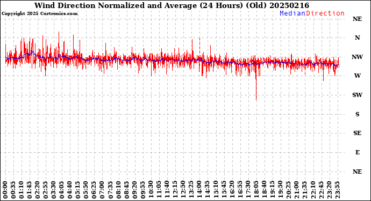Click the 01:10 time axis label
This screenshot has width=371, height=201.
point(22,190)
